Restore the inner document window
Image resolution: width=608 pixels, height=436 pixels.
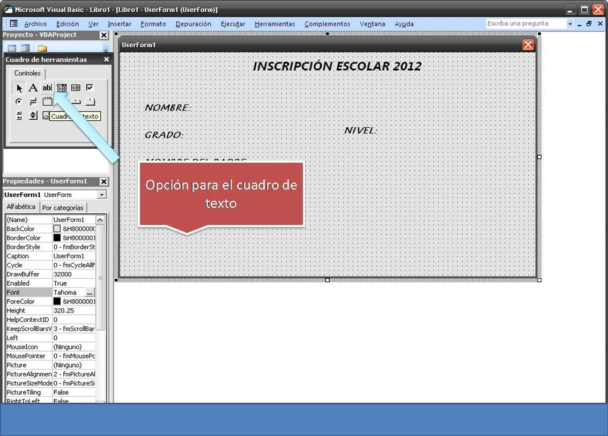(589, 24)
